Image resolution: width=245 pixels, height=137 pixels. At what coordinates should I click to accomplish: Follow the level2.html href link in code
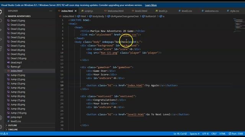click(x=136, y=115)
